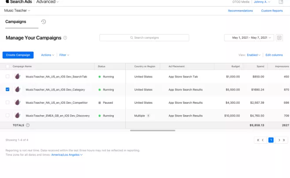Screen dimensions: 290x178
Task: Toggle the select-all checkbox in the table header
Action: tap(7, 66)
